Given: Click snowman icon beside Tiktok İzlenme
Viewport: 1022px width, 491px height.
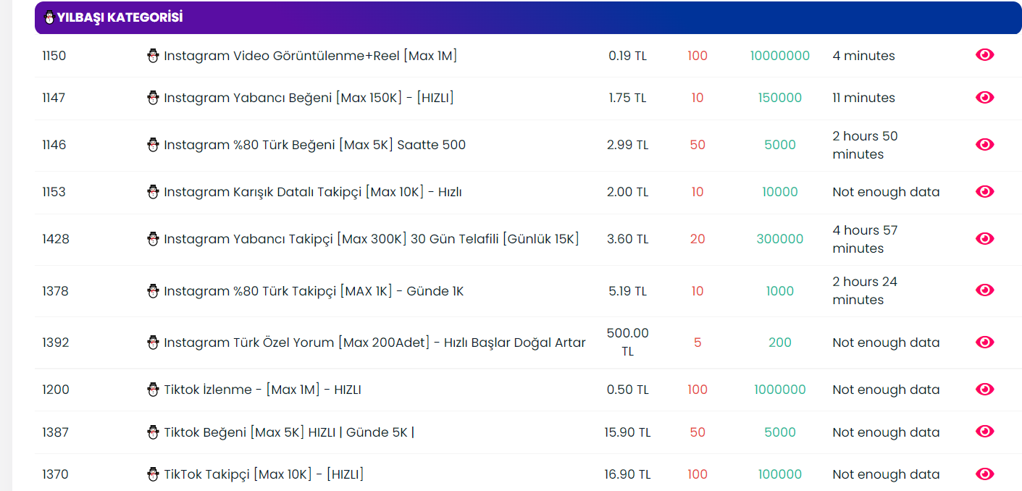Looking at the screenshot, I should [x=153, y=390].
